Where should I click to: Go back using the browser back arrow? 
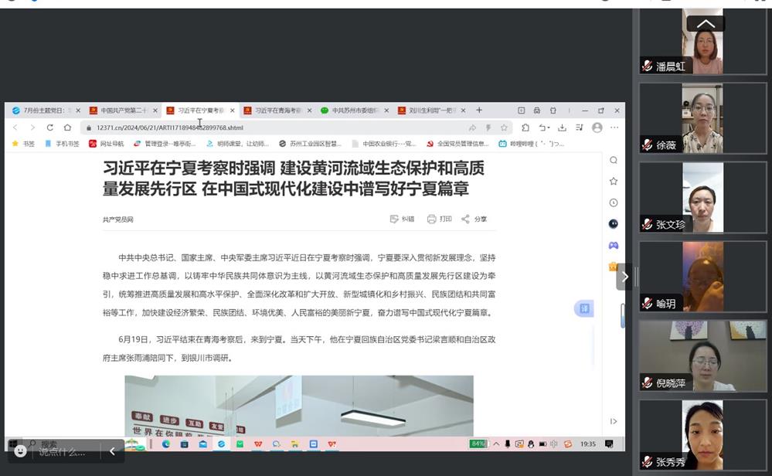[15, 127]
